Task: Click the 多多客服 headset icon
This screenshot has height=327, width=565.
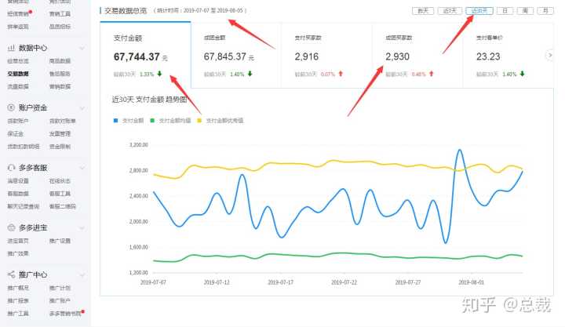Action: pyautogui.click(x=10, y=167)
